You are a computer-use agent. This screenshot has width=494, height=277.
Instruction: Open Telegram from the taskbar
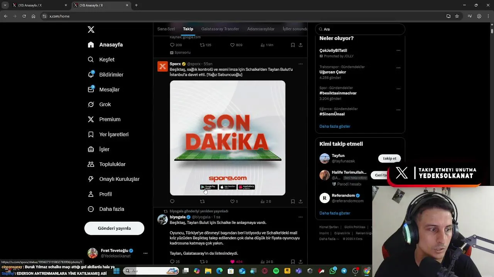[x=344, y=271]
